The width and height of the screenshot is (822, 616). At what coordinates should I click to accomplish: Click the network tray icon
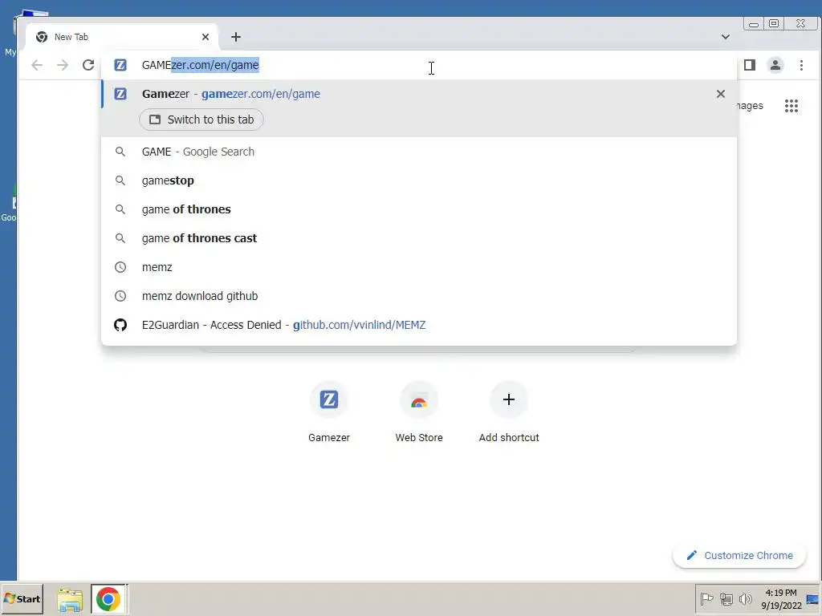point(726,598)
